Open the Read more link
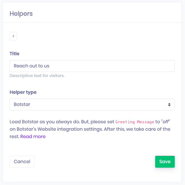 tap(33, 137)
